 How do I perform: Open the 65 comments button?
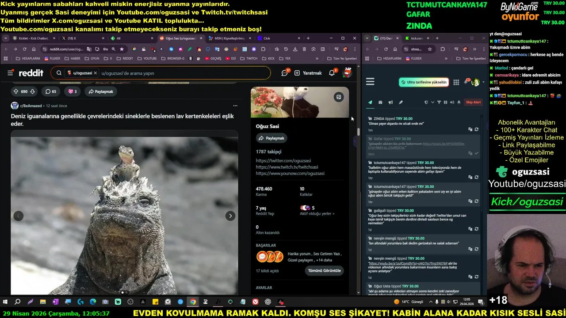coord(51,91)
